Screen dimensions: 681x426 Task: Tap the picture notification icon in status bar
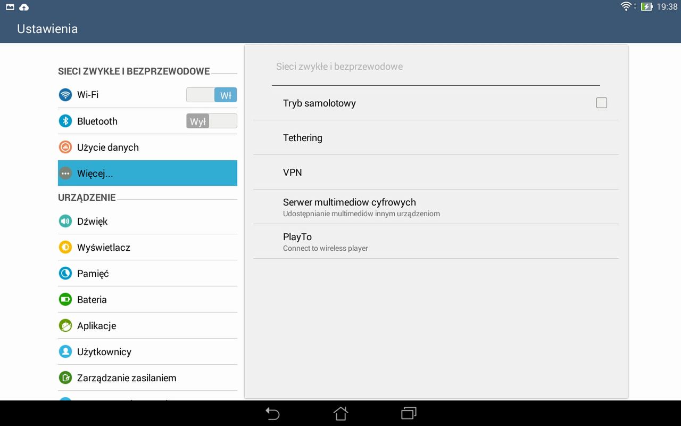point(10,7)
